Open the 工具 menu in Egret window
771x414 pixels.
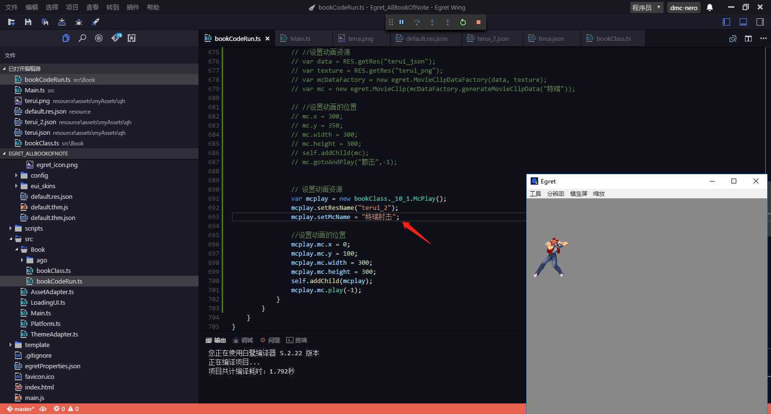tap(535, 194)
